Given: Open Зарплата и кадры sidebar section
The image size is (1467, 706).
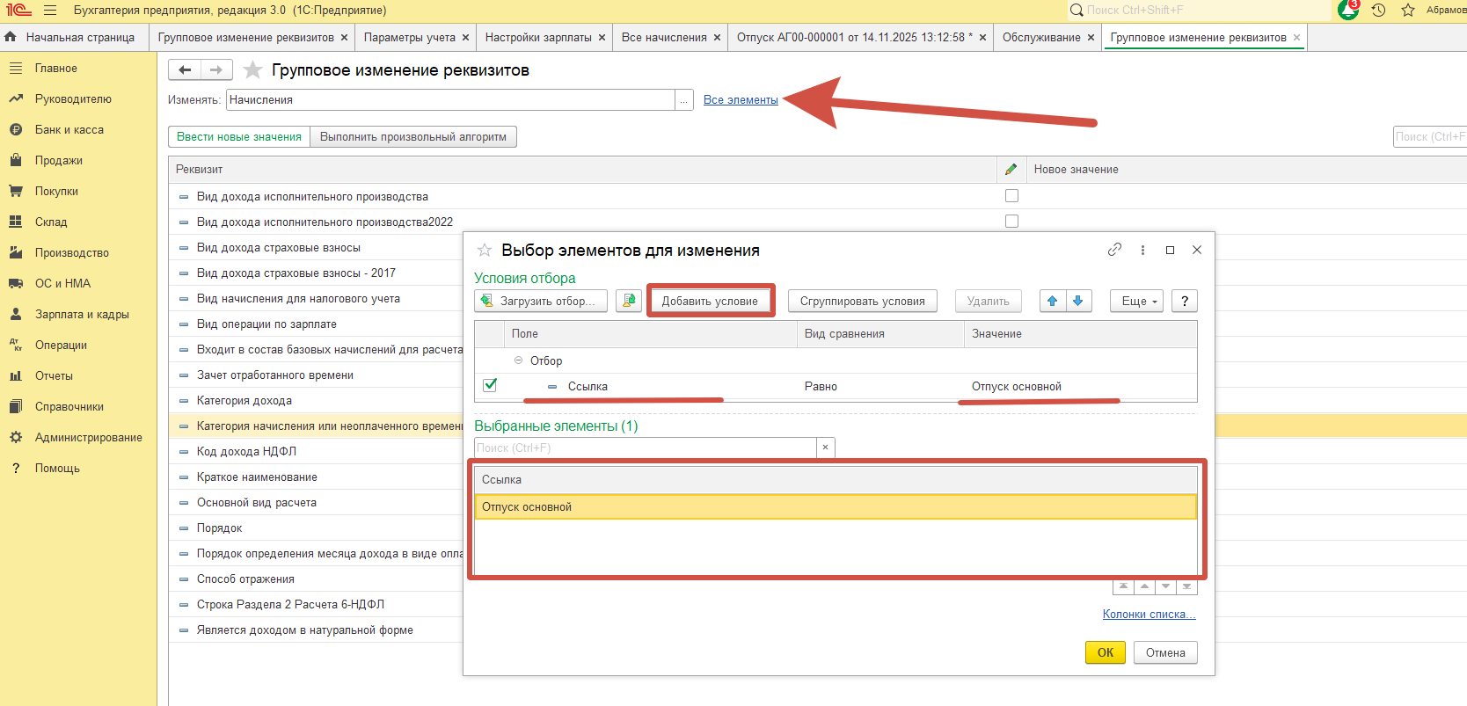Looking at the screenshot, I should click(82, 314).
